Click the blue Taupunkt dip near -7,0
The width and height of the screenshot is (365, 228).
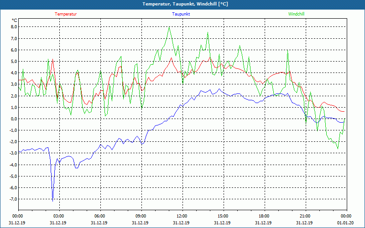coord(53,200)
